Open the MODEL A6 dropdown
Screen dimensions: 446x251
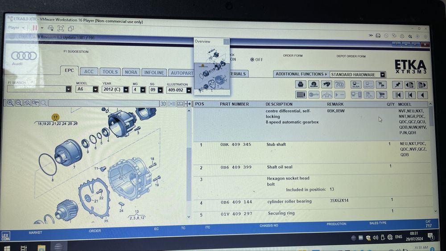click(x=95, y=89)
